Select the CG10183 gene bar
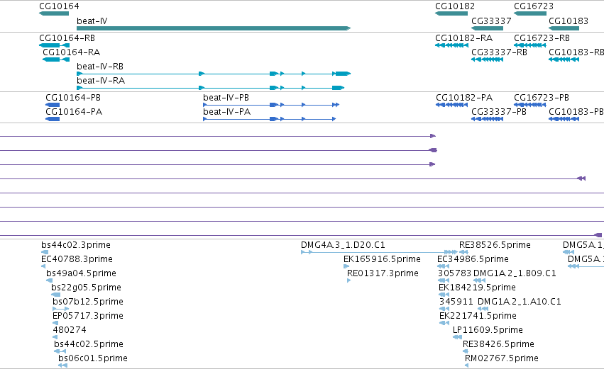Screen dimensions: 604x369 564,28
